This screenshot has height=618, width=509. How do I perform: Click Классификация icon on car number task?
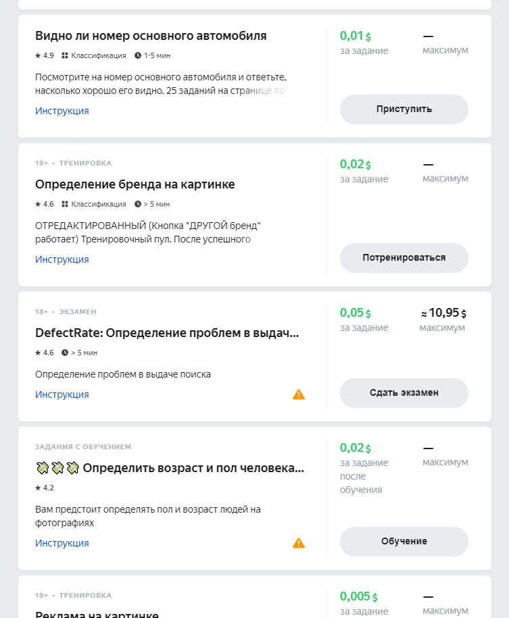coord(65,55)
